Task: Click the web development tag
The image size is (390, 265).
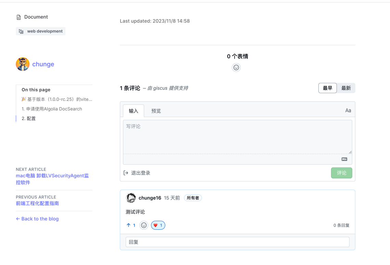Action: click(40, 31)
